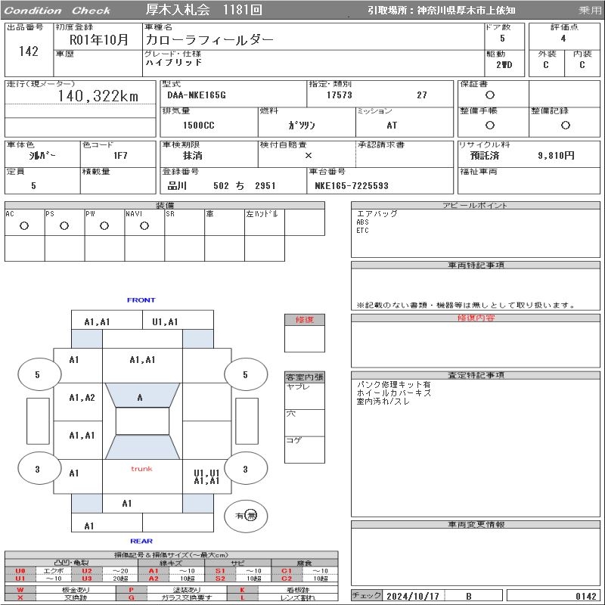The image size is (605, 605).
Task: Click the blue REAR label
Action: point(141,541)
